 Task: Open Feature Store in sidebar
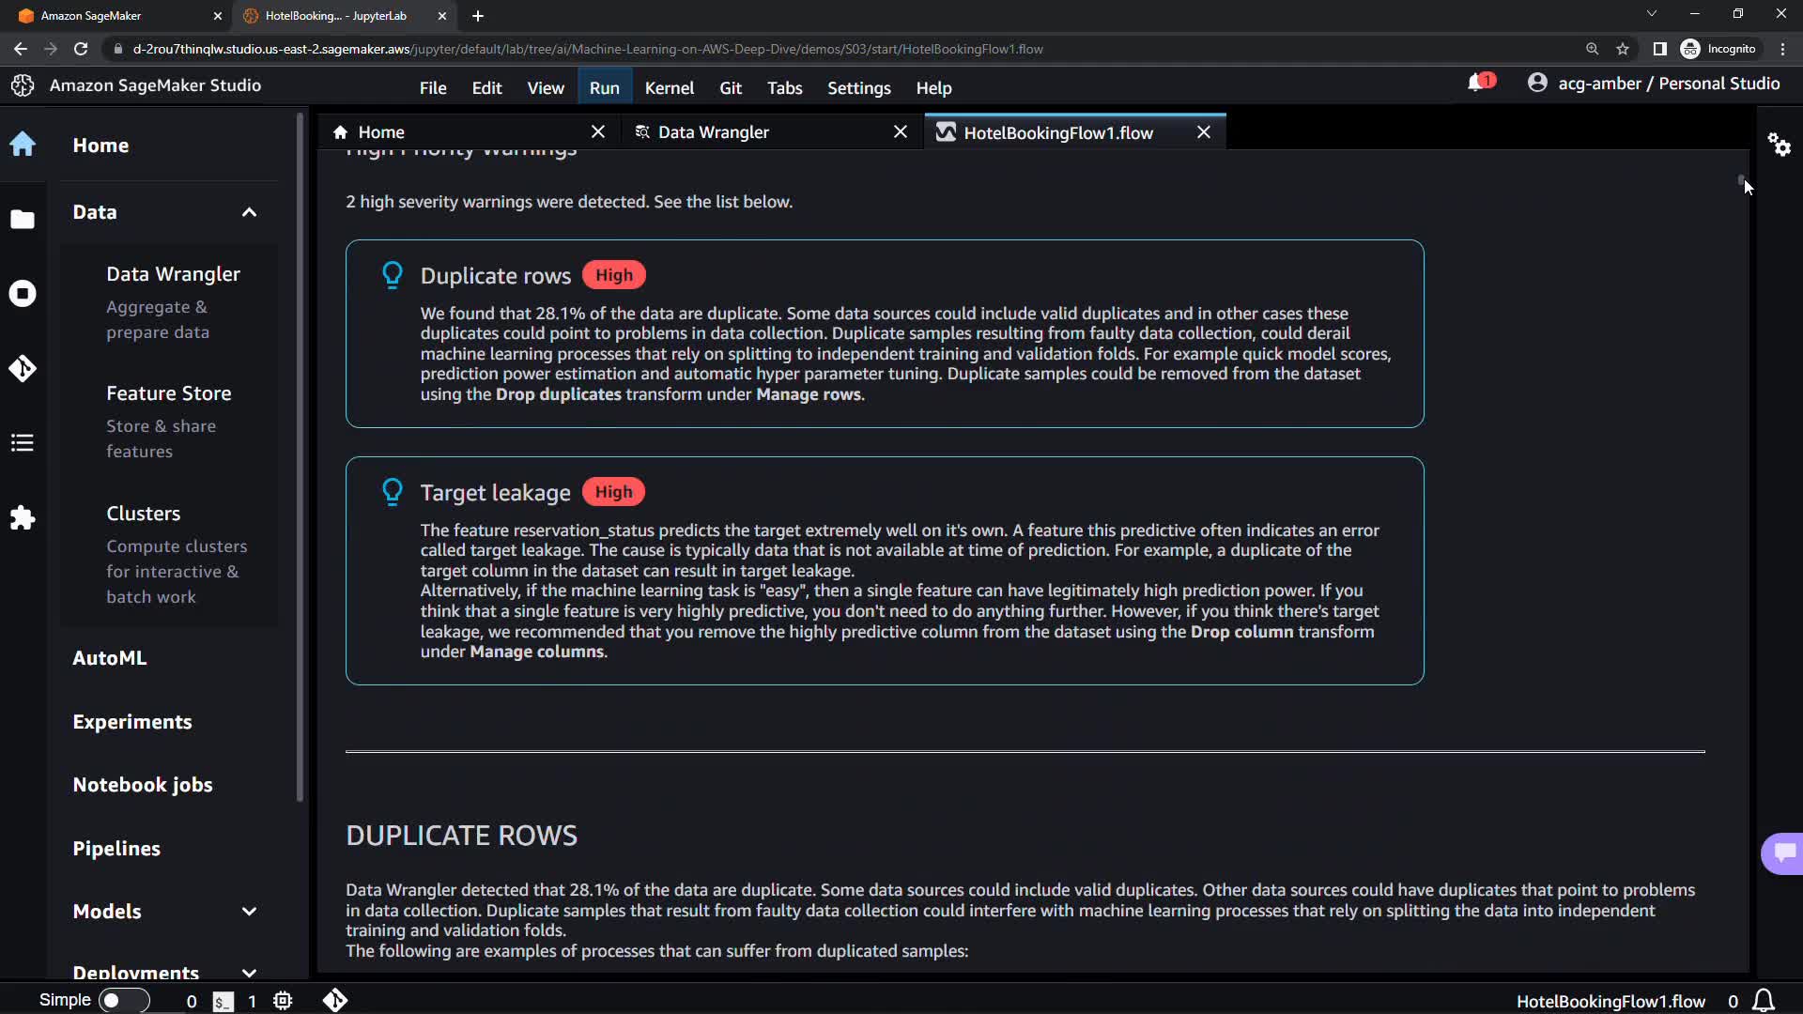click(169, 393)
